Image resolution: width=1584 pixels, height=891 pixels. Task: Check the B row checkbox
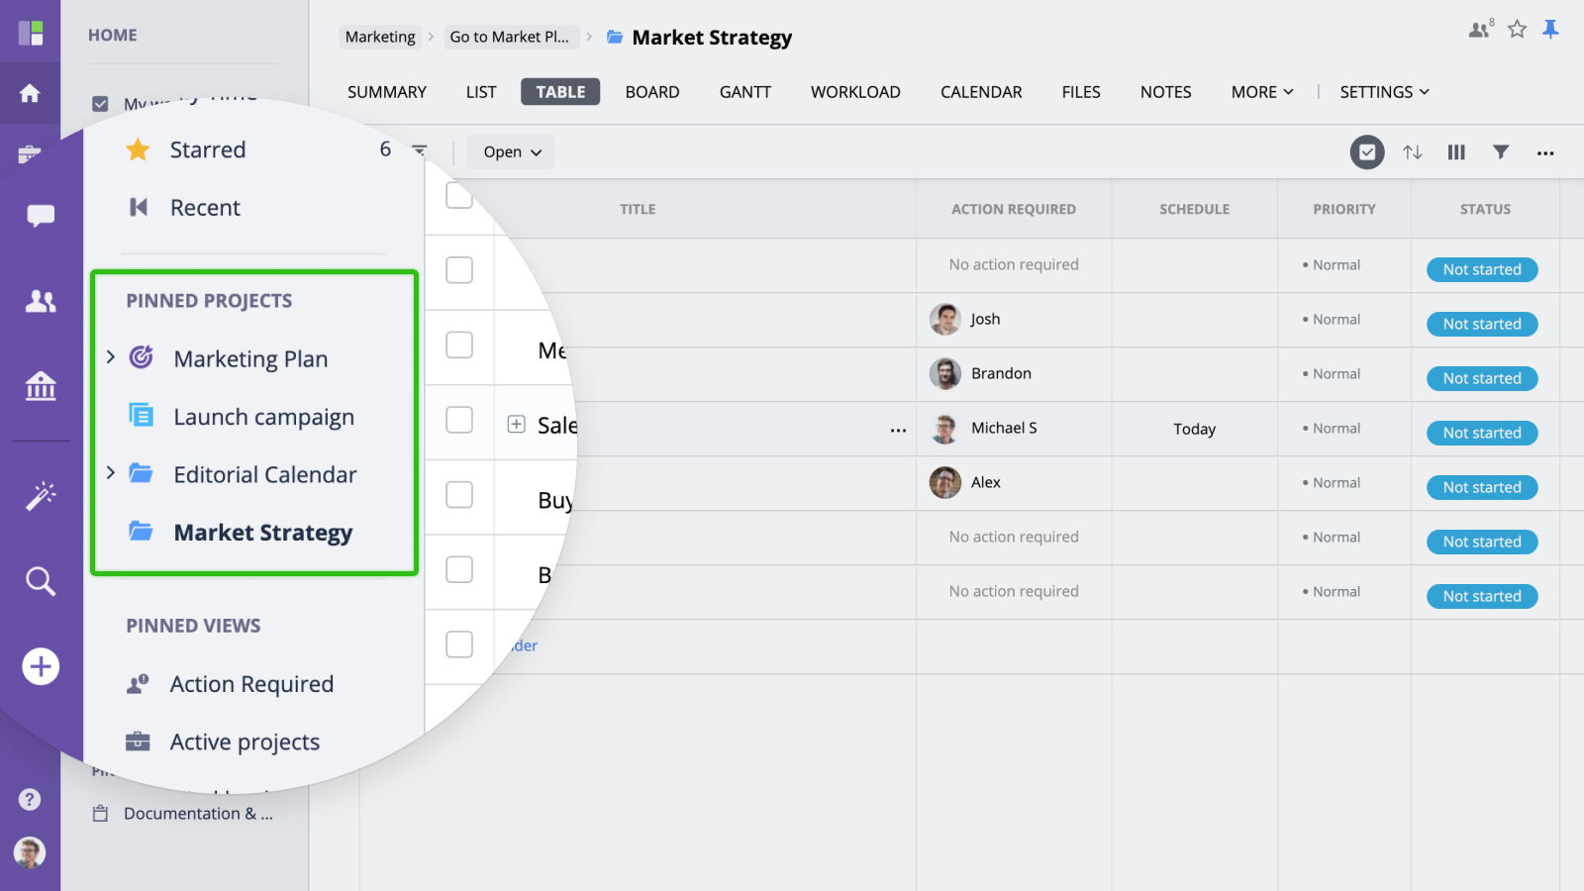tap(459, 569)
